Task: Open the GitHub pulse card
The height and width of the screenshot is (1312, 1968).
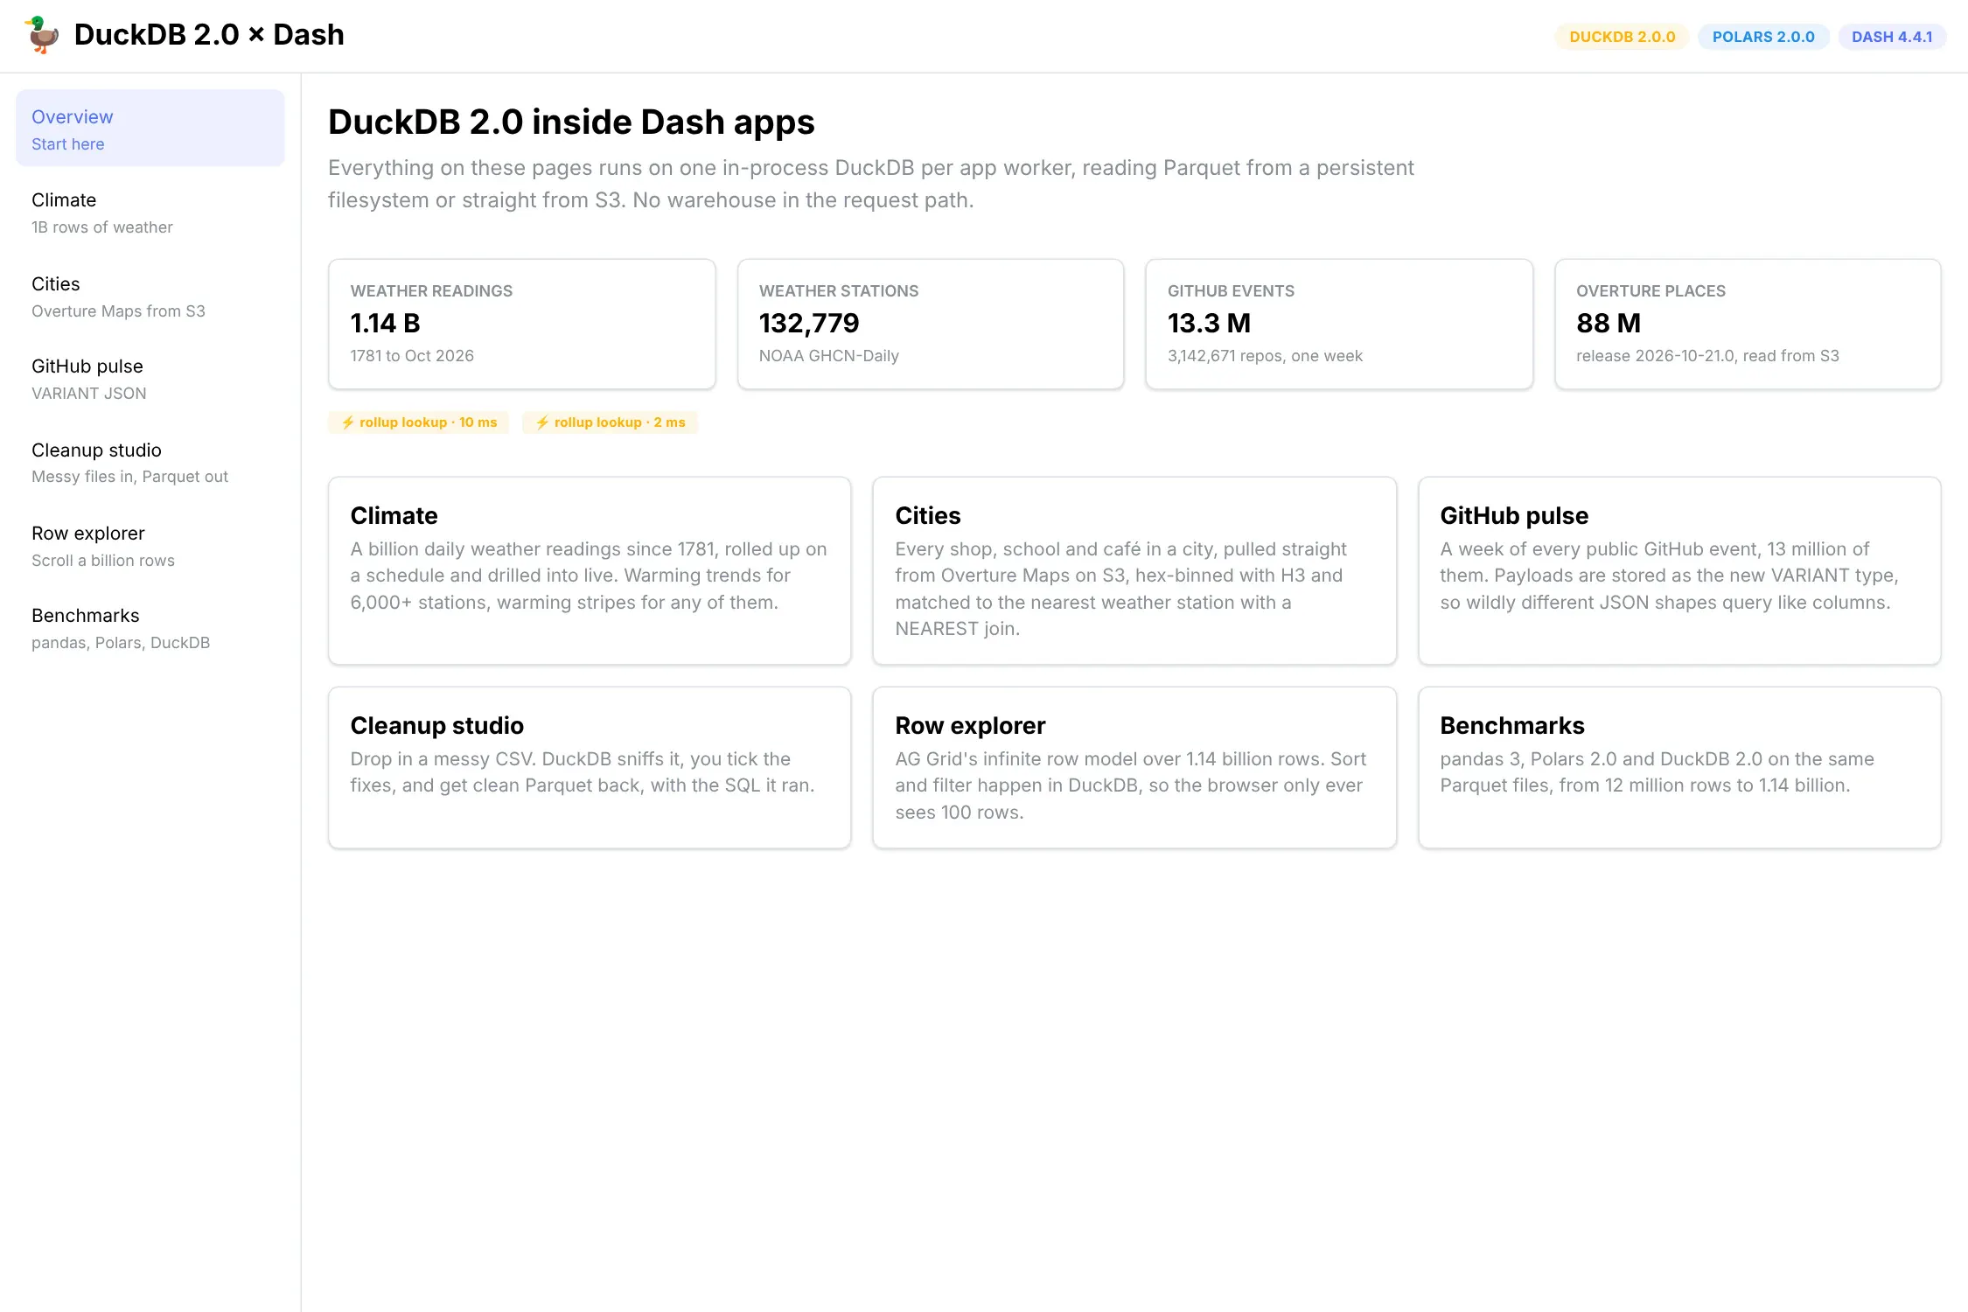Action: tap(1679, 570)
